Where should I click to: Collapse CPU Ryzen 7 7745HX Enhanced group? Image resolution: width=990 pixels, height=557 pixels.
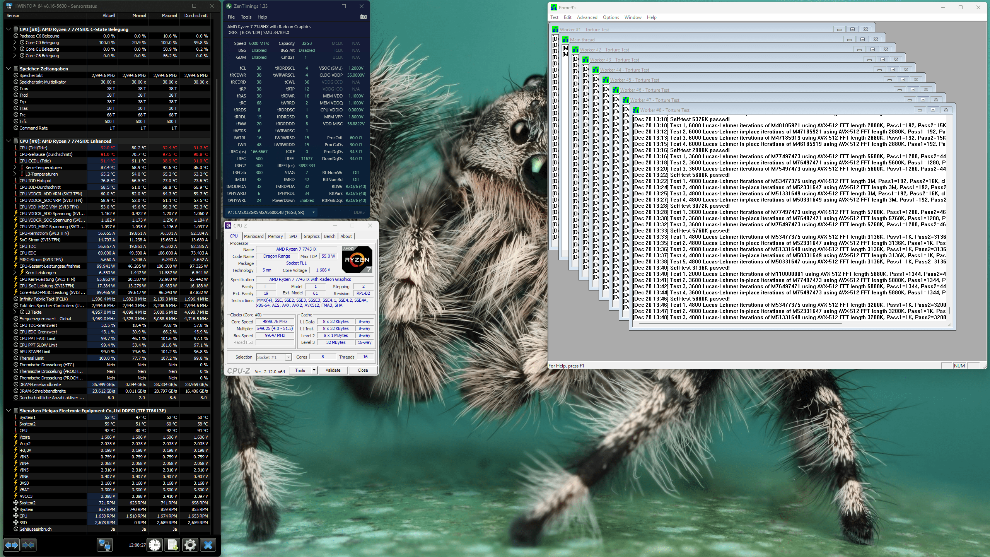click(x=9, y=141)
